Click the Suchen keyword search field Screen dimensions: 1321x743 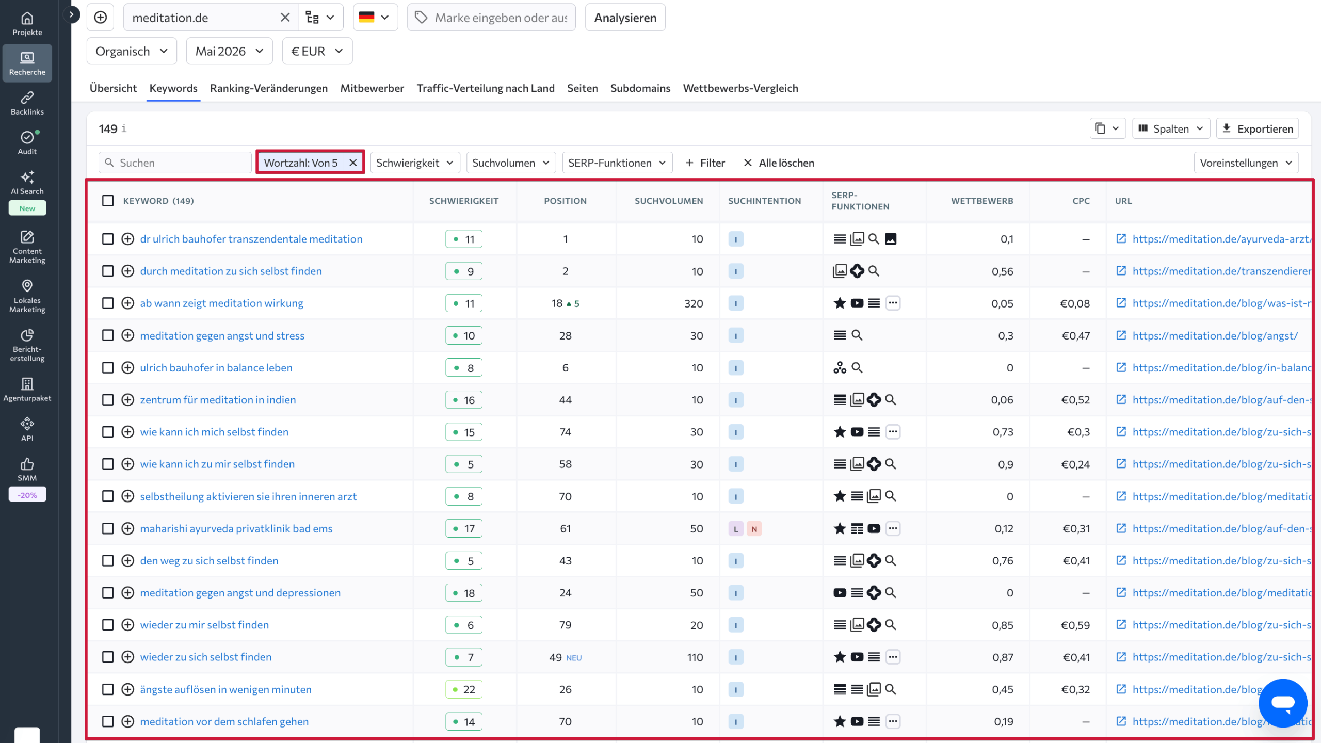175,163
